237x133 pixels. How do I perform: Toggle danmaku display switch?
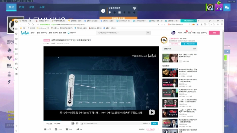pos(73,123)
